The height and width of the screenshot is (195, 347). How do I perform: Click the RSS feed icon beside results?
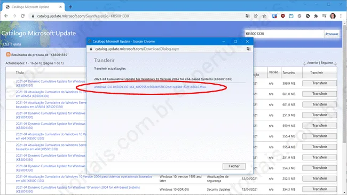tap(8, 54)
